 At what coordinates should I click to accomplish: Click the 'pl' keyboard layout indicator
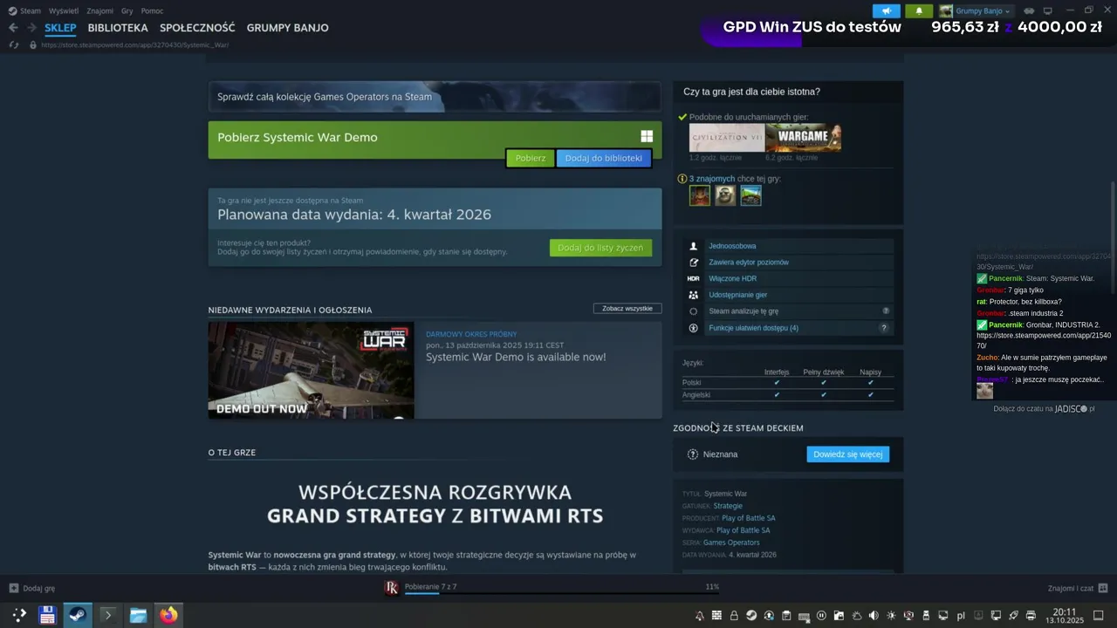[961, 616]
